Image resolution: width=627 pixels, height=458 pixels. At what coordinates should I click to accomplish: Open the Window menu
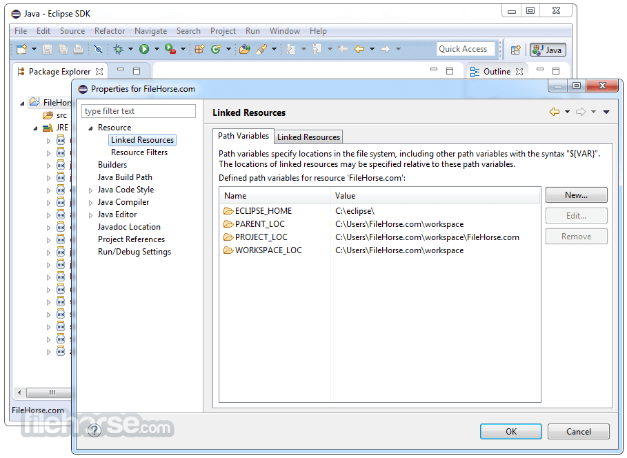[x=285, y=31]
